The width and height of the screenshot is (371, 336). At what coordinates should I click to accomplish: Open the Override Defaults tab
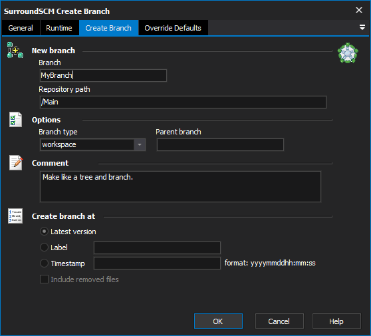click(x=173, y=28)
